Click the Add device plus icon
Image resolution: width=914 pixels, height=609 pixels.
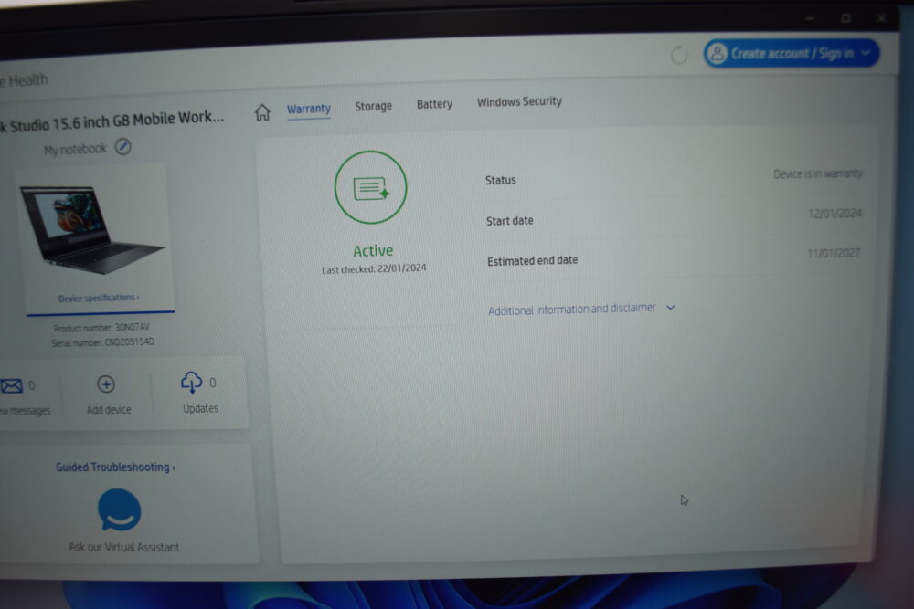tap(105, 384)
